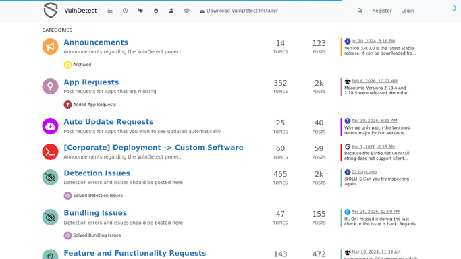Open the Users icon in navbar
Image resolution: width=461 pixels, height=259 pixels.
click(171, 11)
